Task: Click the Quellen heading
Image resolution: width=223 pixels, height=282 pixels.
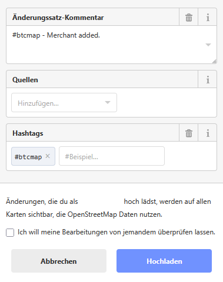Action: point(25,80)
